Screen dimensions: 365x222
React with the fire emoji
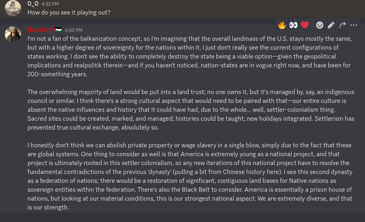pos(282,25)
